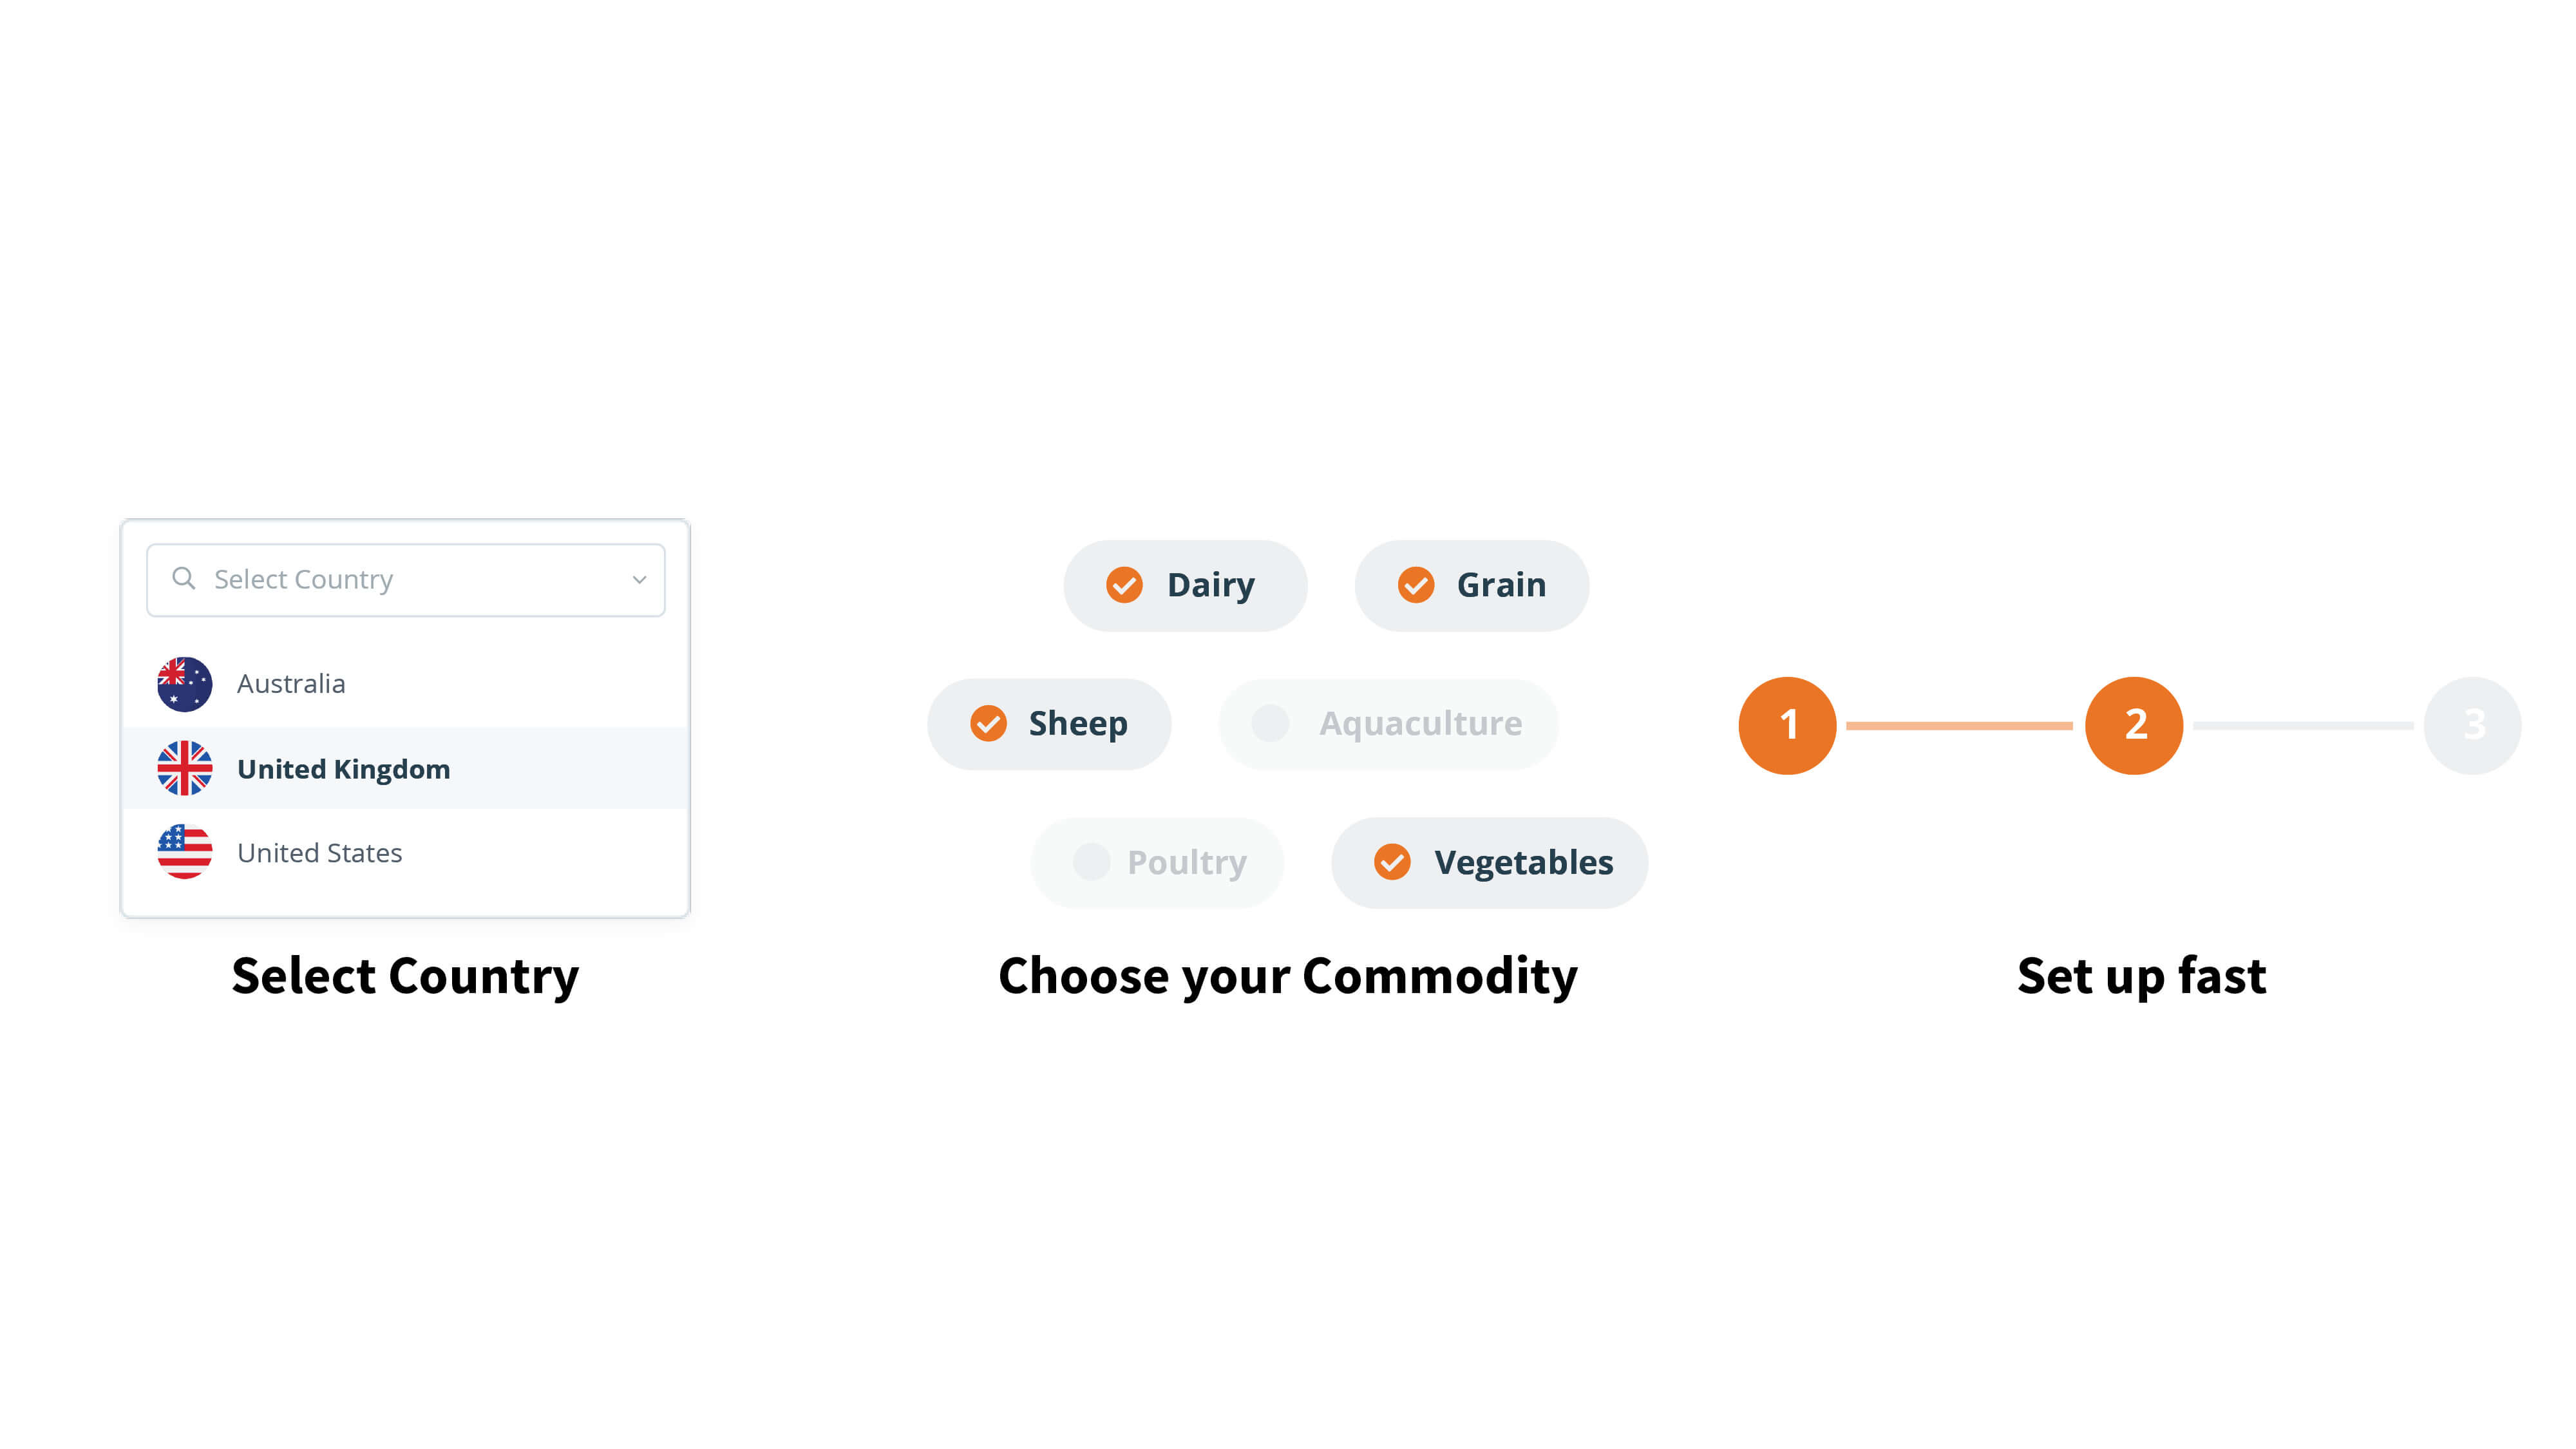The image size is (2576, 1449).
Task: Go to step 1 circle
Action: pyautogui.click(x=1787, y=725)
